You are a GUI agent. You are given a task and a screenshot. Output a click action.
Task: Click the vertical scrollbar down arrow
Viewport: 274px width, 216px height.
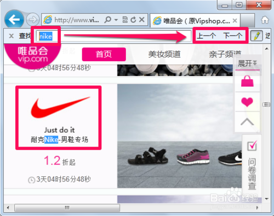tap(267, 199)
